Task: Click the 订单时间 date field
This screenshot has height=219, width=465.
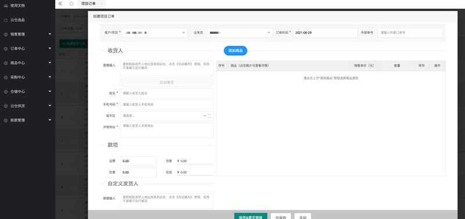Action: click(325, 33)
